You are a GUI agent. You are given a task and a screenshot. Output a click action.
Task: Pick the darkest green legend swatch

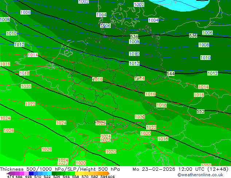click(x=54, y=173)
